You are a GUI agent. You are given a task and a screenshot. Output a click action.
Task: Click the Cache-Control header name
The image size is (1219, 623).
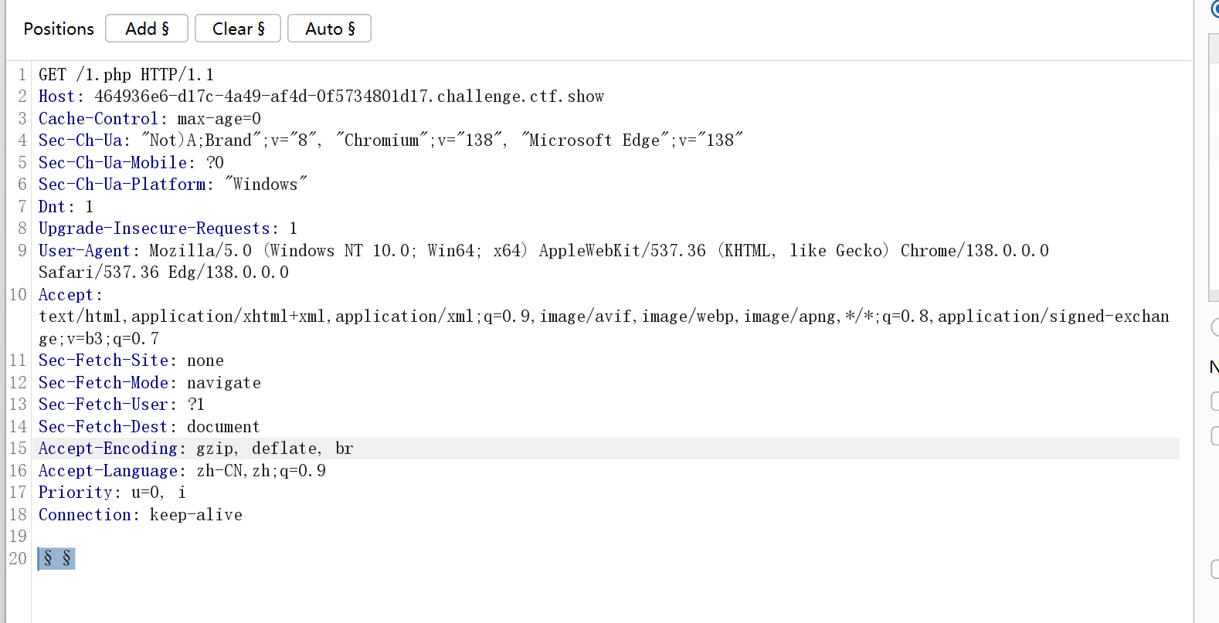[98, 119]
